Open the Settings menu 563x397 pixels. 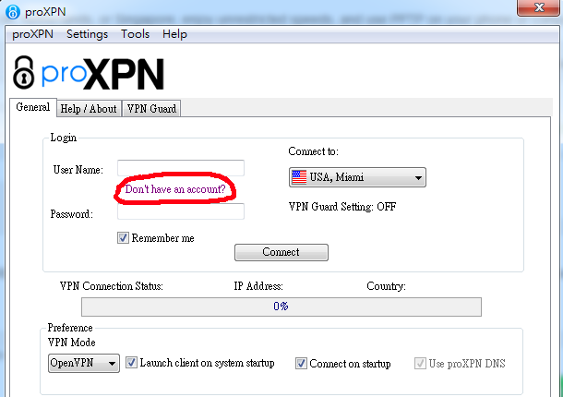87,34
